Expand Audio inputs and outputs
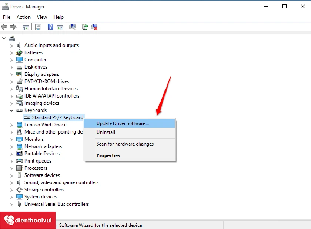The height and width of the screenshot is (229, 311). click(11, 46)
